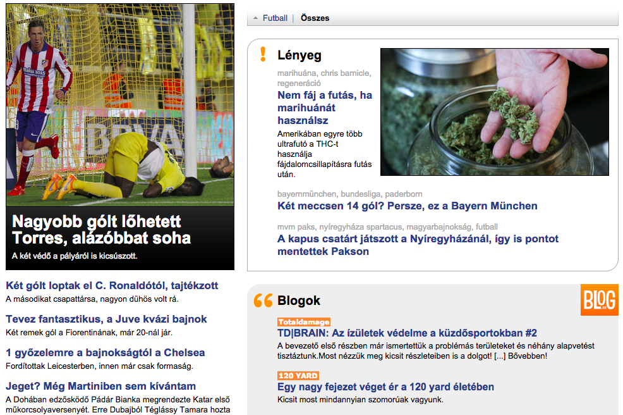This screenshot has height=415, width=623.
Task: Select the Futball tab
Action: pyautogui.click(x=275, y=18)
